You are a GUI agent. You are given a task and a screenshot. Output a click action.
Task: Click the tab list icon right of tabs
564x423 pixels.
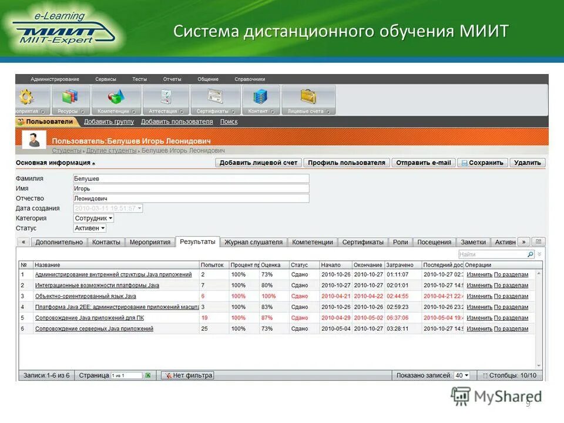click(x=539, y=241)
